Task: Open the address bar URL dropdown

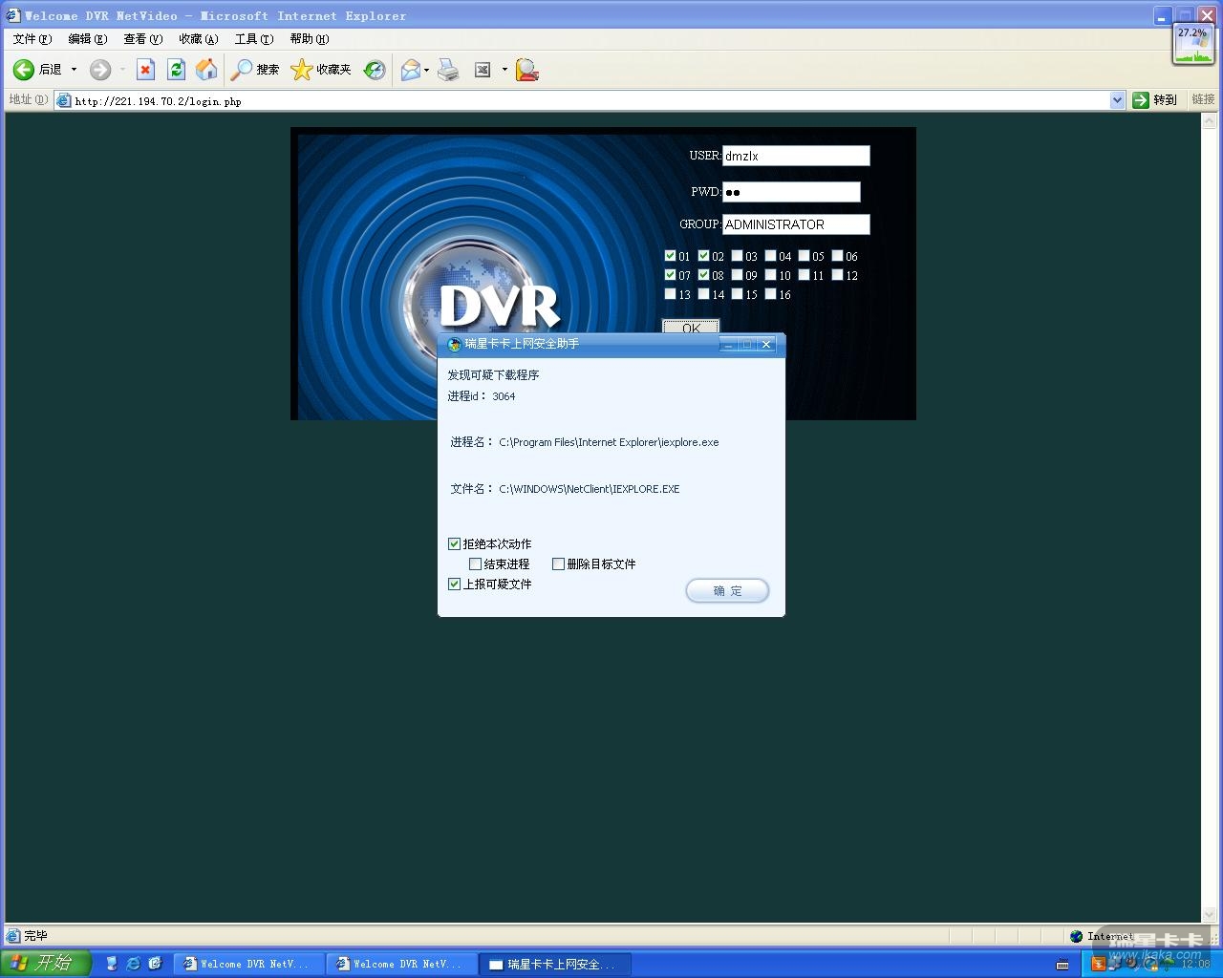Action: [1117, 100]
